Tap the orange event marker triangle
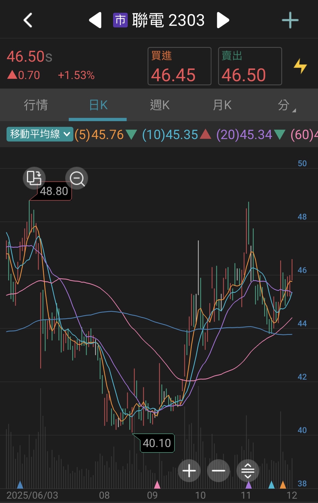The height and width of the screenshot is (503, 318). 283,485
